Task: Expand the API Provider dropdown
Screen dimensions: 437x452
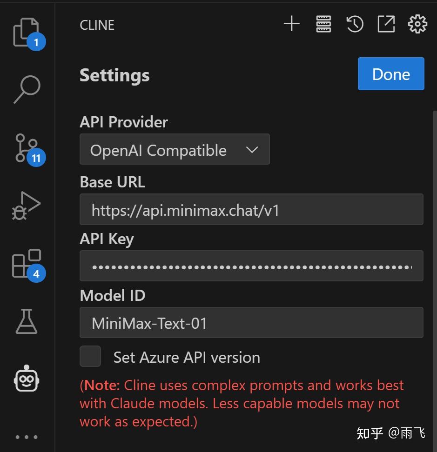Action: coord(175,149)
